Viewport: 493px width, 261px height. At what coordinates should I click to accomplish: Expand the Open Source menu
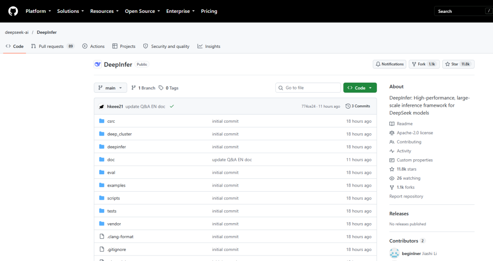pyautogui.click(x=142, y=11)
